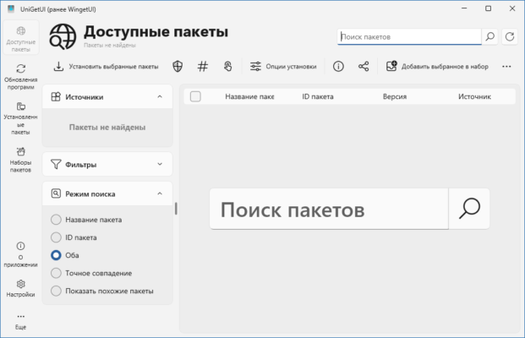Viewport: 525px width, 338px height.
Task: Click the reload packages icon
Action: pyautogui.click(x=510, y=37)
